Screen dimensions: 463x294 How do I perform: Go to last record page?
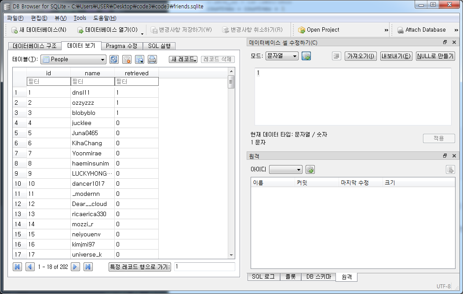tap(87, 267)
